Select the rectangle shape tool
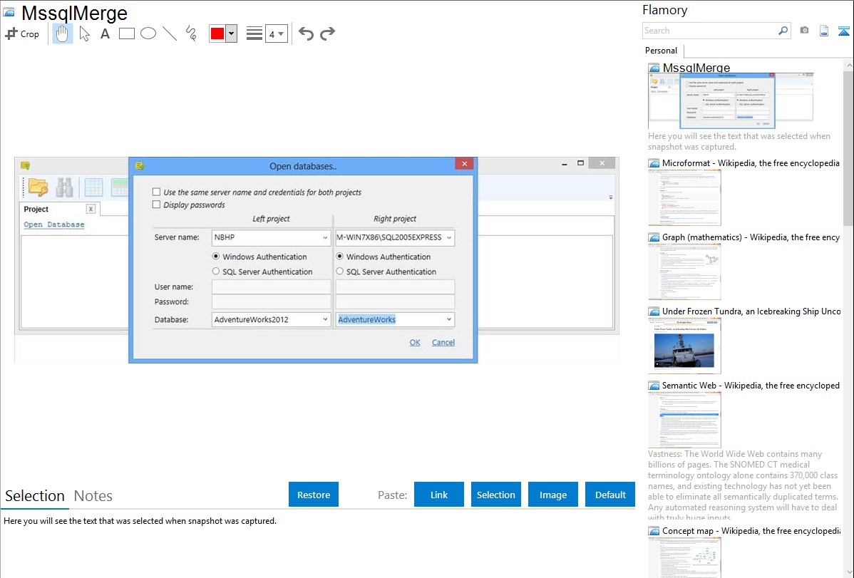 126,33
